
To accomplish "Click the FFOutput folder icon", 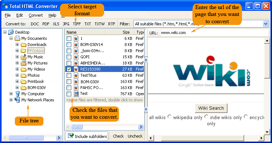I will [x=24, y=51].
